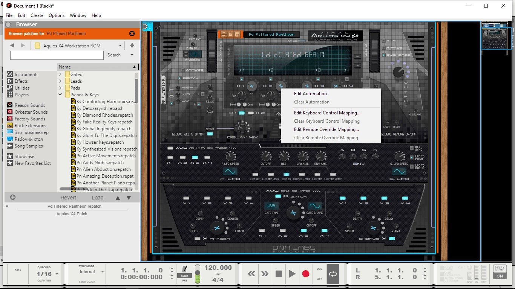Choose Edit Keyboard Control Mapping
Viewport: 515px width, 289px height.
(327, 113)
